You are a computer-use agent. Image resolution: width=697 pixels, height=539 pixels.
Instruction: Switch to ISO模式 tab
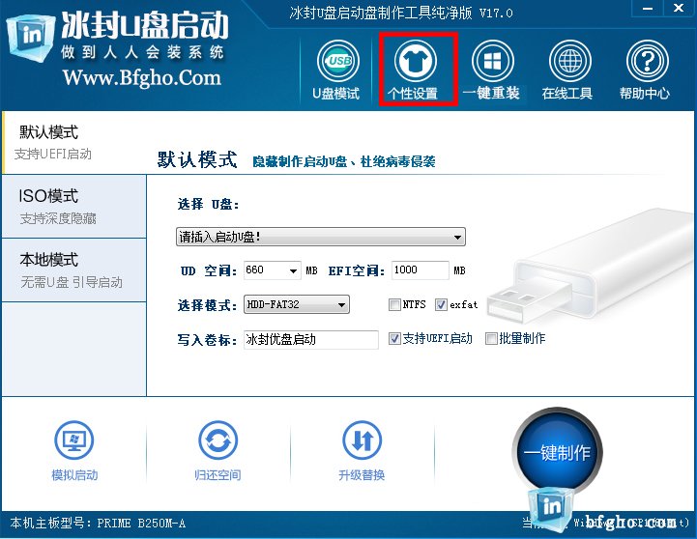[74, 207]
